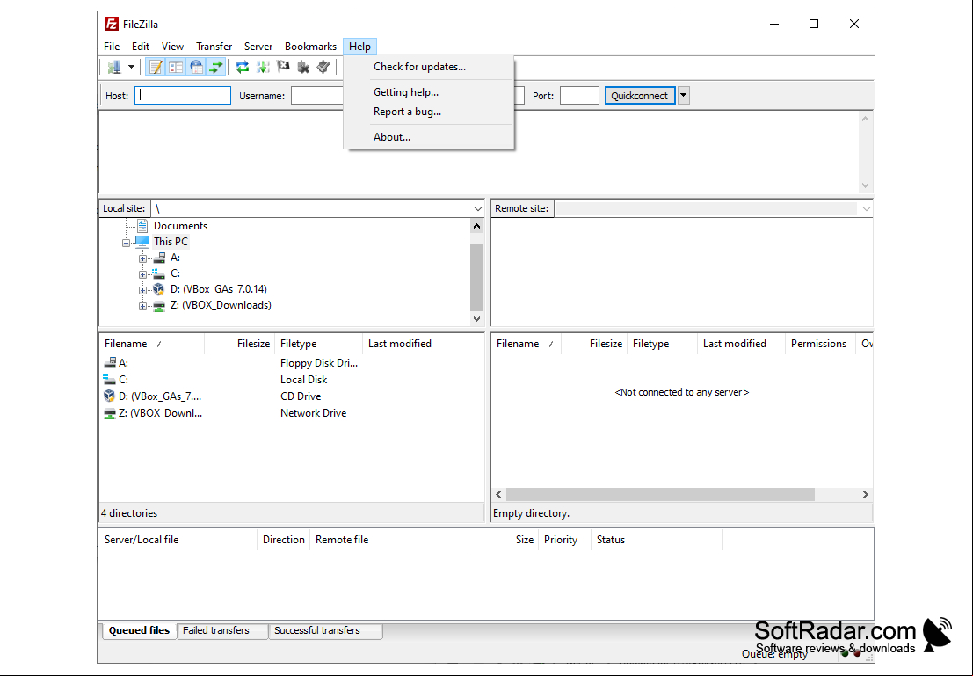Image resolution: width=973 pixels, height=676 pixels.
Task: Select Z: (VBOX_Downloads) in local tree
Action: (221, 305)
